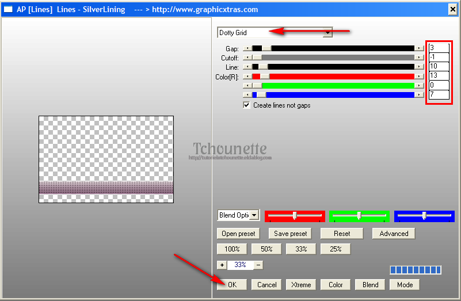
Task: Click the Cancel button
Action: pyautogui.click(x=267, y=284)
